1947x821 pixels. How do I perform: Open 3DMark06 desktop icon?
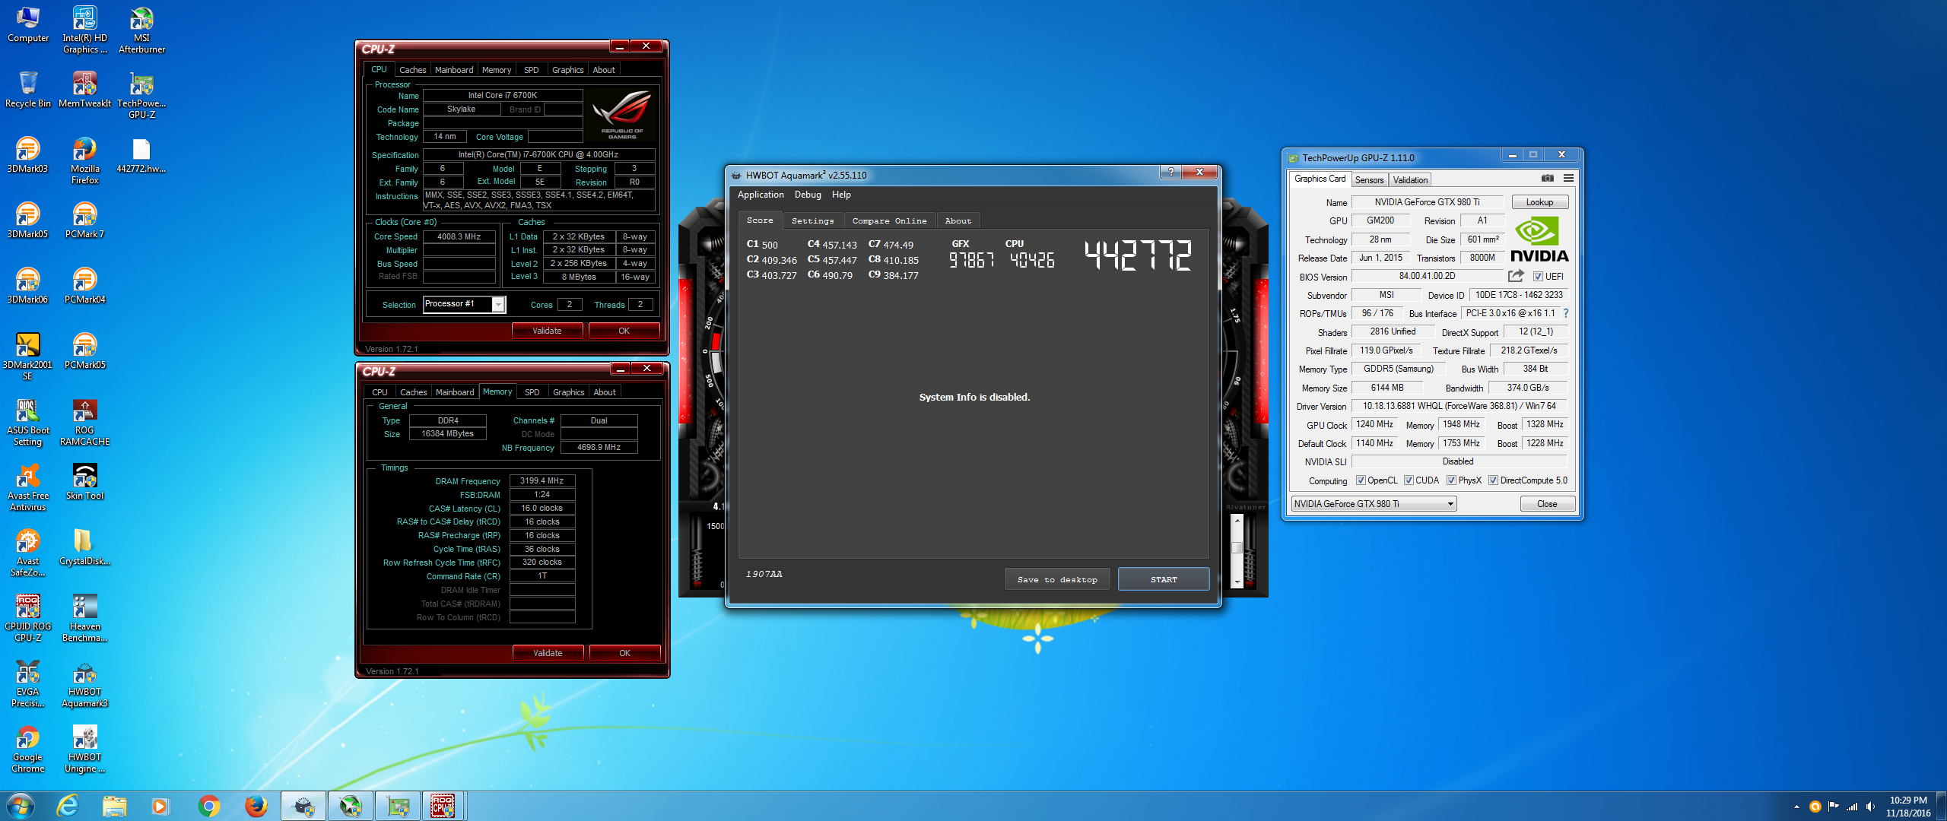pyautogui.click(x=27, y=286)
